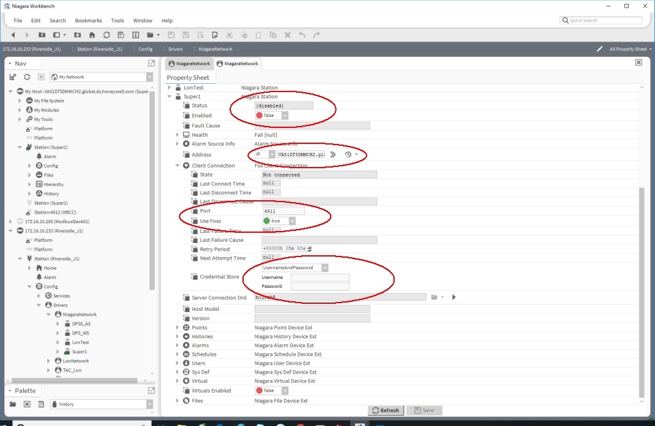Open the UsernameAndPassword credential dropdown
The width and height of the screenshot is (655, 426).
pyautogui.click(x=295, y=268)
